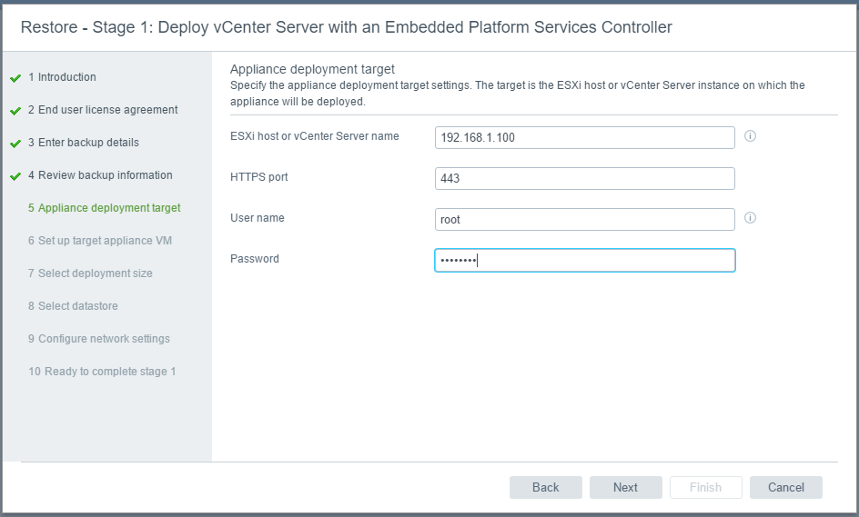This screenshot has width=859, height=517.
Task: Click the checkmark next to Enter backup details
Action: click(15, 144)
